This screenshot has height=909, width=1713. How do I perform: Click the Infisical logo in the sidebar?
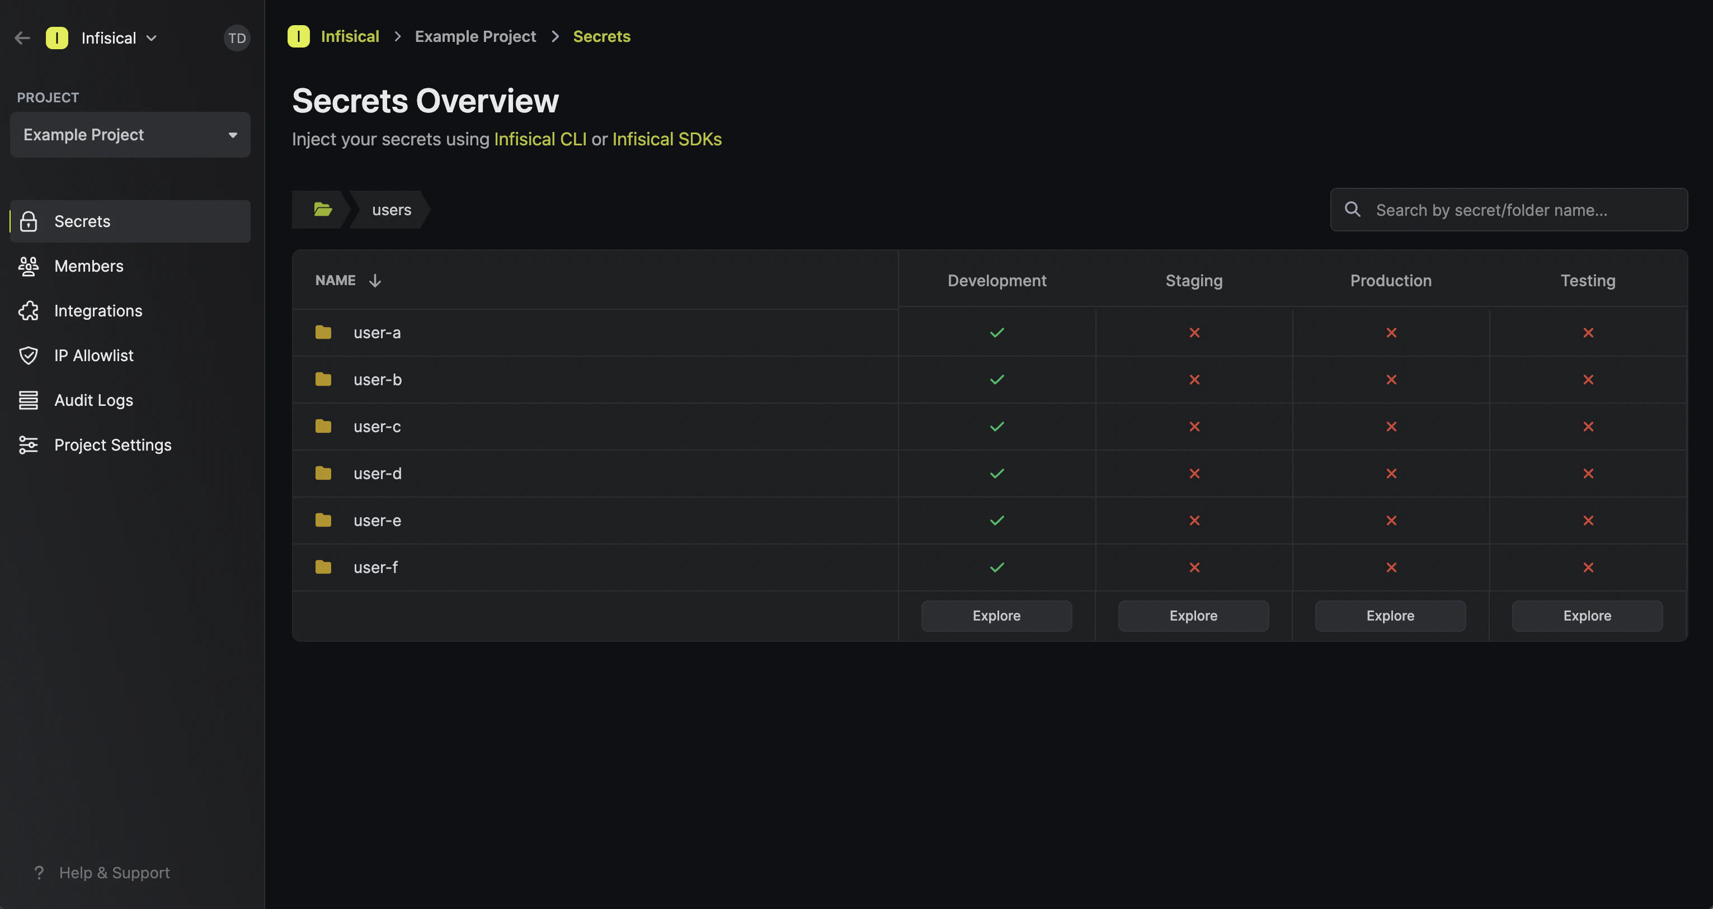point(57,38)
